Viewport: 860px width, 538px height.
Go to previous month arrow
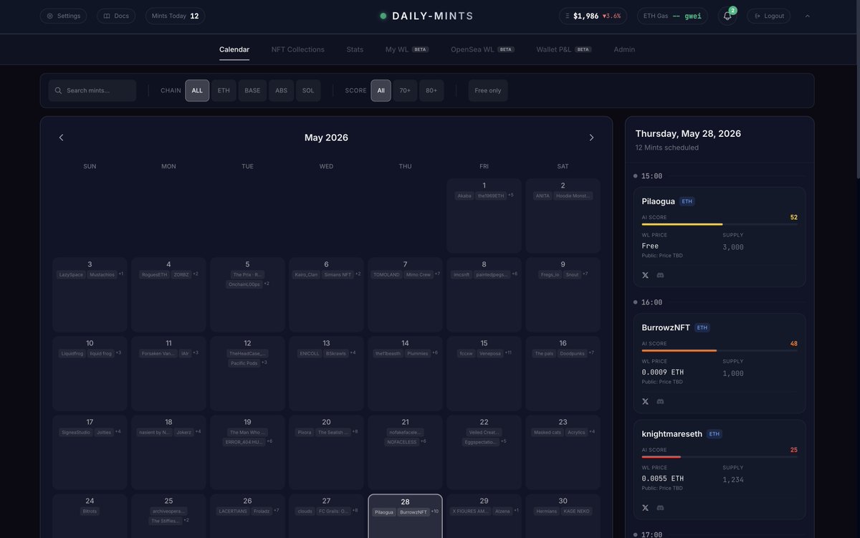point(61,138)
